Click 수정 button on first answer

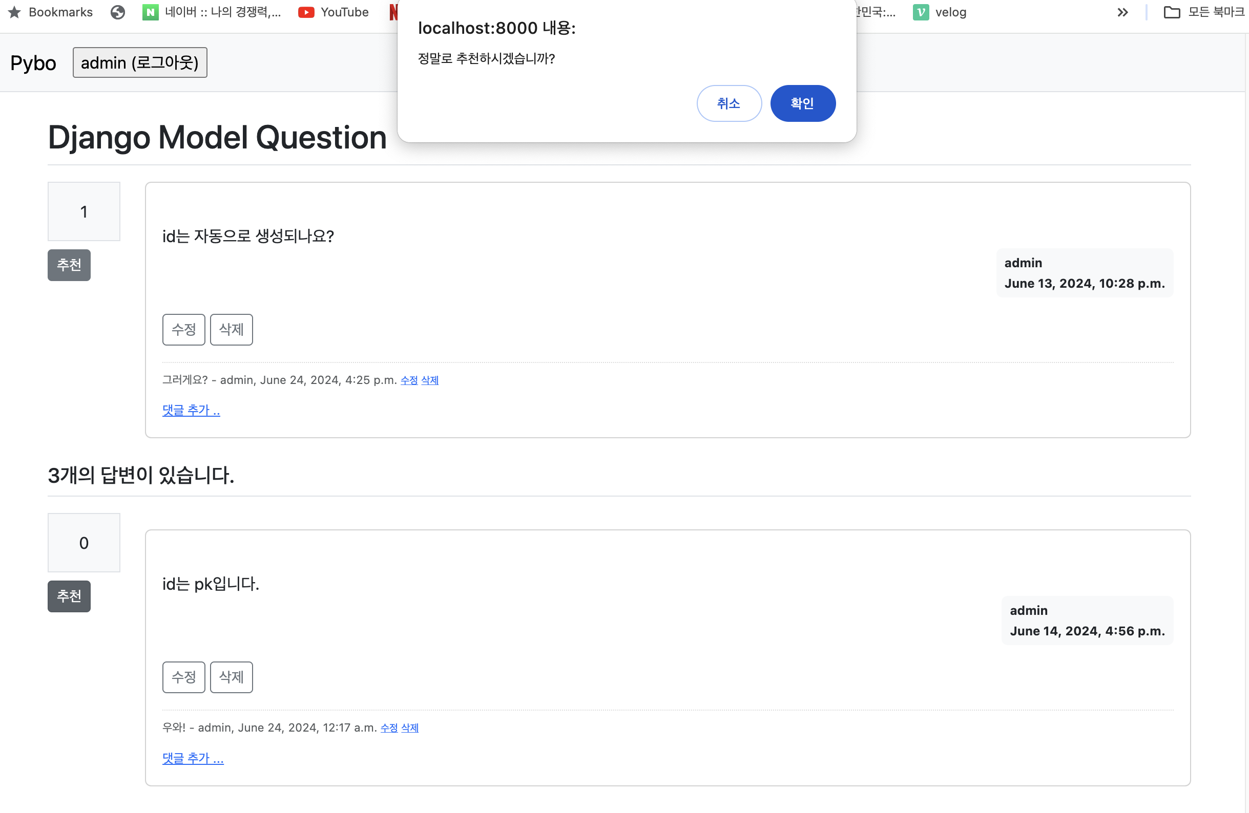(x=184, y=677)
